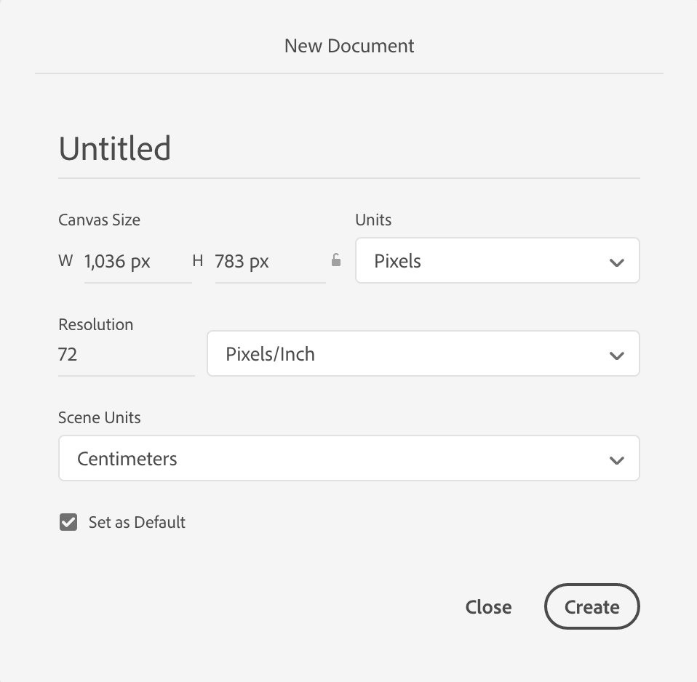Viewport: 697px width, 682px height.
Task: Click the Canvas Size label
Action: click(99, 220)
